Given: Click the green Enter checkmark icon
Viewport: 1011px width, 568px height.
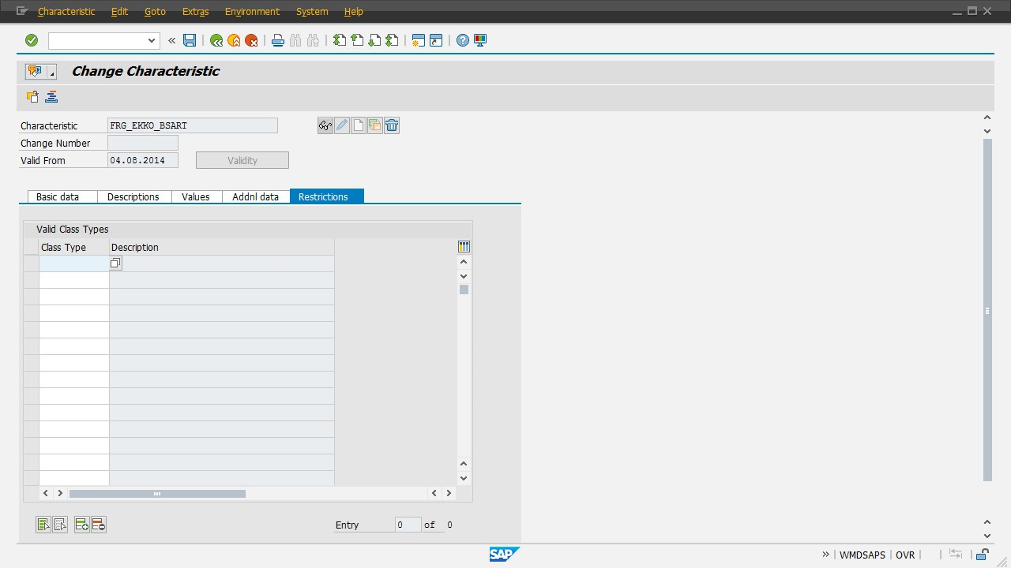Looking at the screenshot, I should point(32,40).
